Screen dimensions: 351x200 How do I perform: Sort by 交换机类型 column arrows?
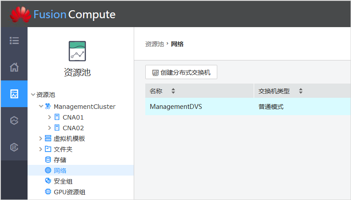[x=301, y=91]
